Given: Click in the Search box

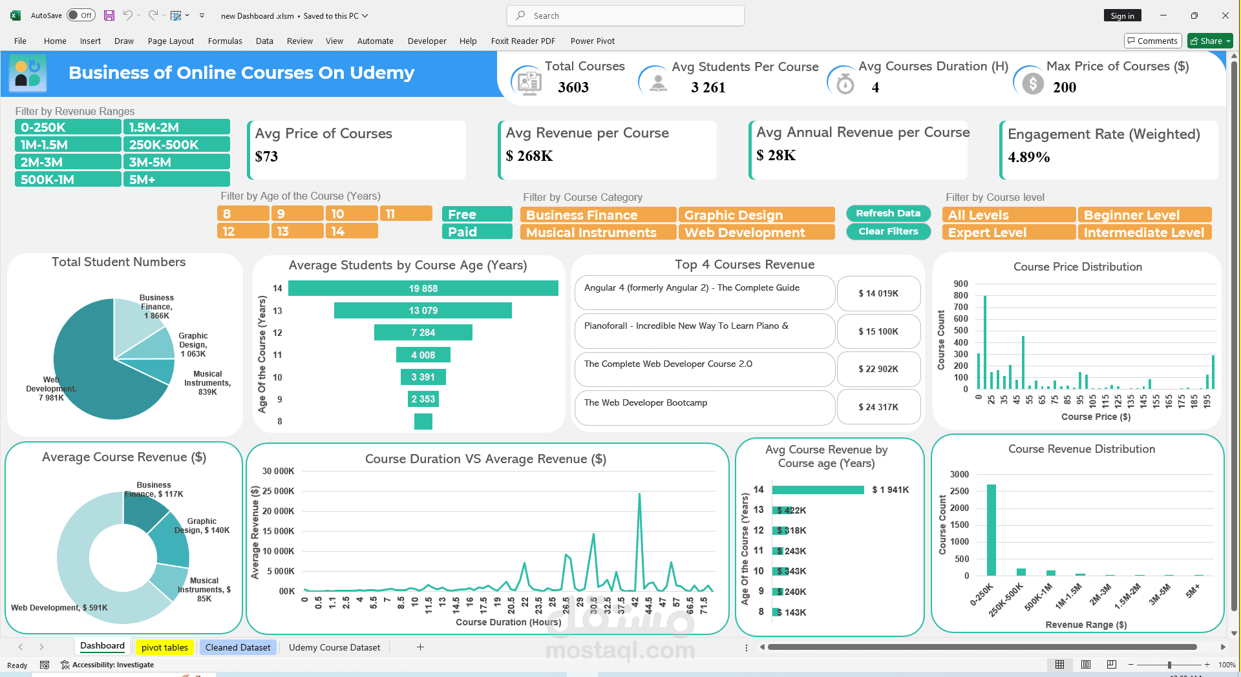Looking at the screenshot, I should click(626, 16).
